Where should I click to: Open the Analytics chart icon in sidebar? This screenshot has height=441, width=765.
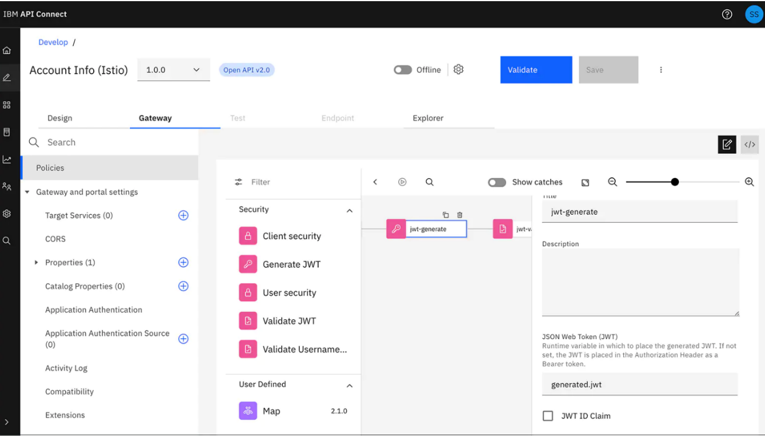(x=7, y=159)
